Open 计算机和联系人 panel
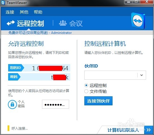154x135 pixels. pyautogui.click(x=123, y=130)
